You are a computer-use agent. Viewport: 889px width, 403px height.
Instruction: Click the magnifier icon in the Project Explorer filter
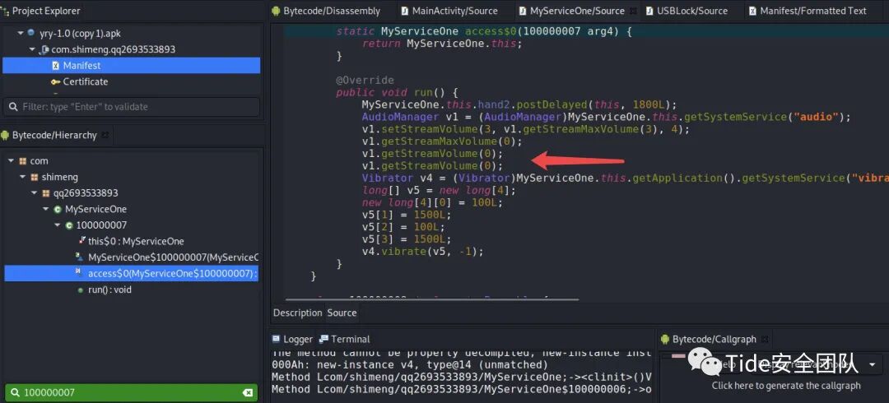click(x=13, y=107)
